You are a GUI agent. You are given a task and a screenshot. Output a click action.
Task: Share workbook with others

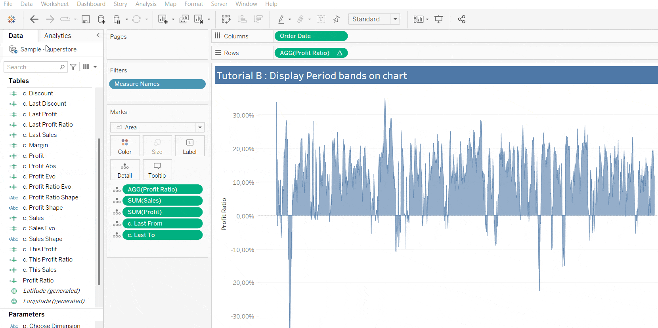point(461,19)
